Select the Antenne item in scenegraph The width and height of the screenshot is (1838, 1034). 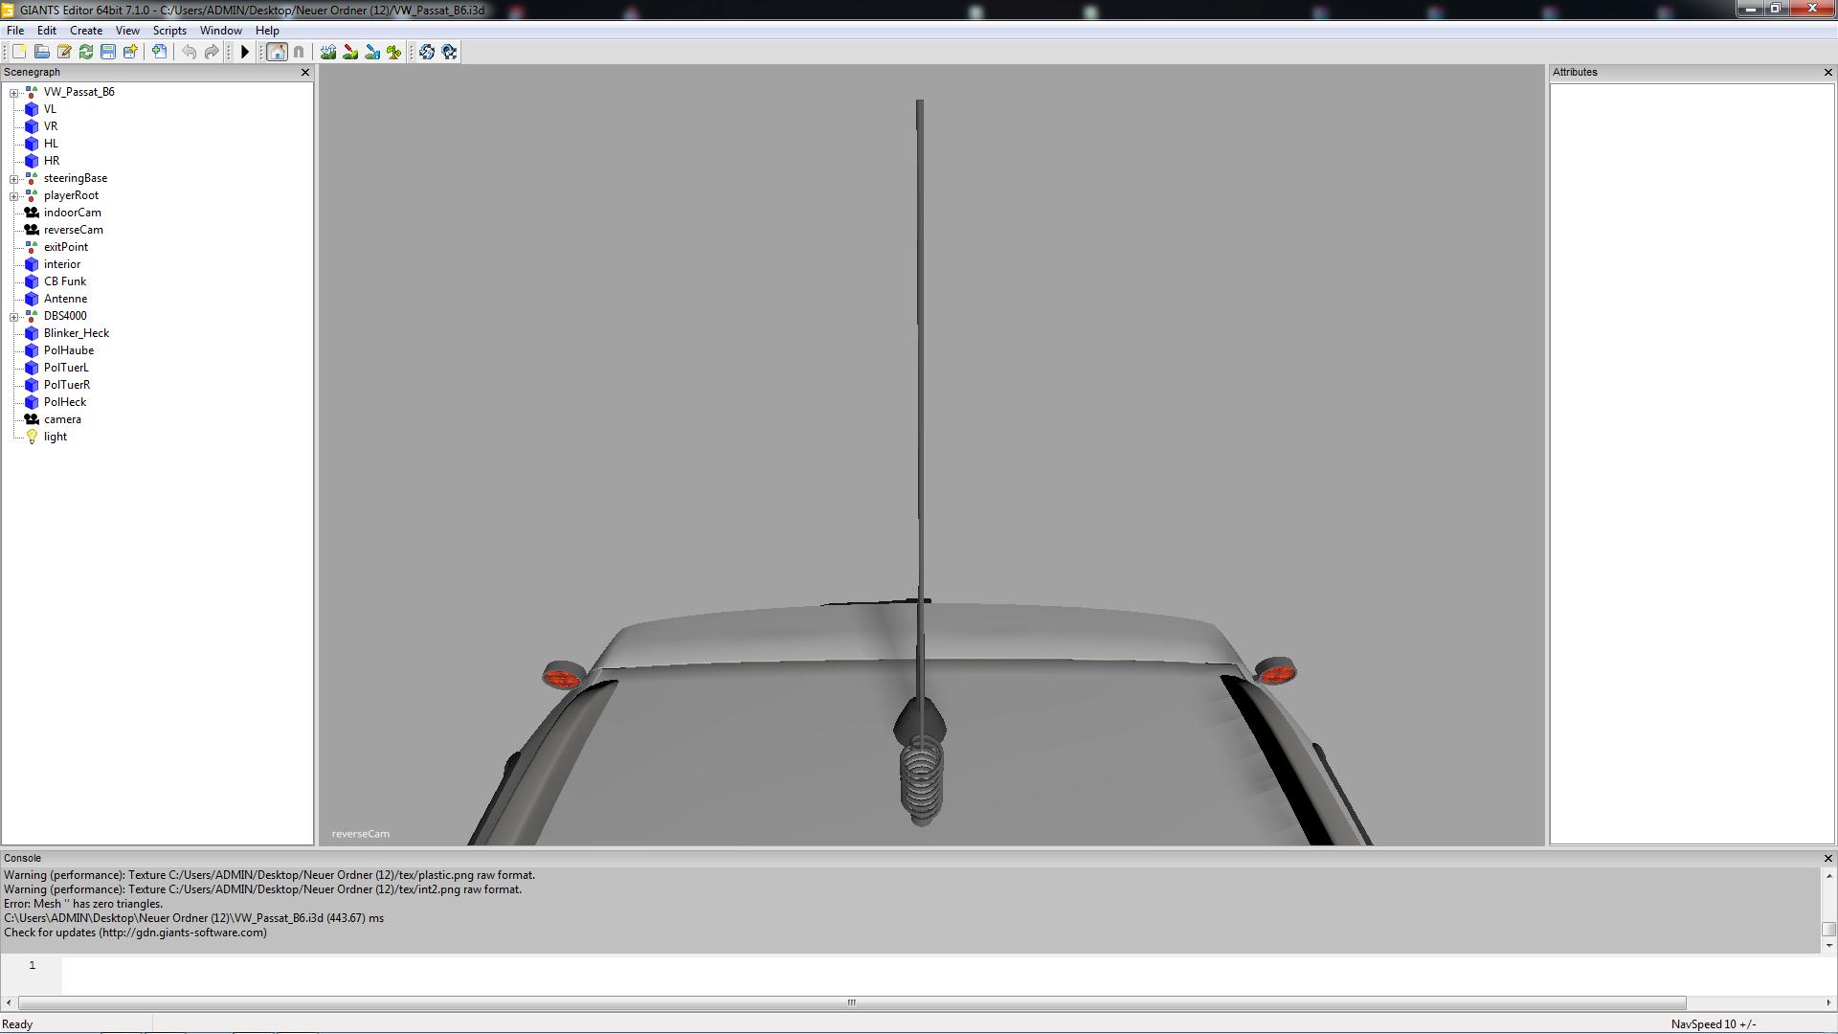pos(65,299)
